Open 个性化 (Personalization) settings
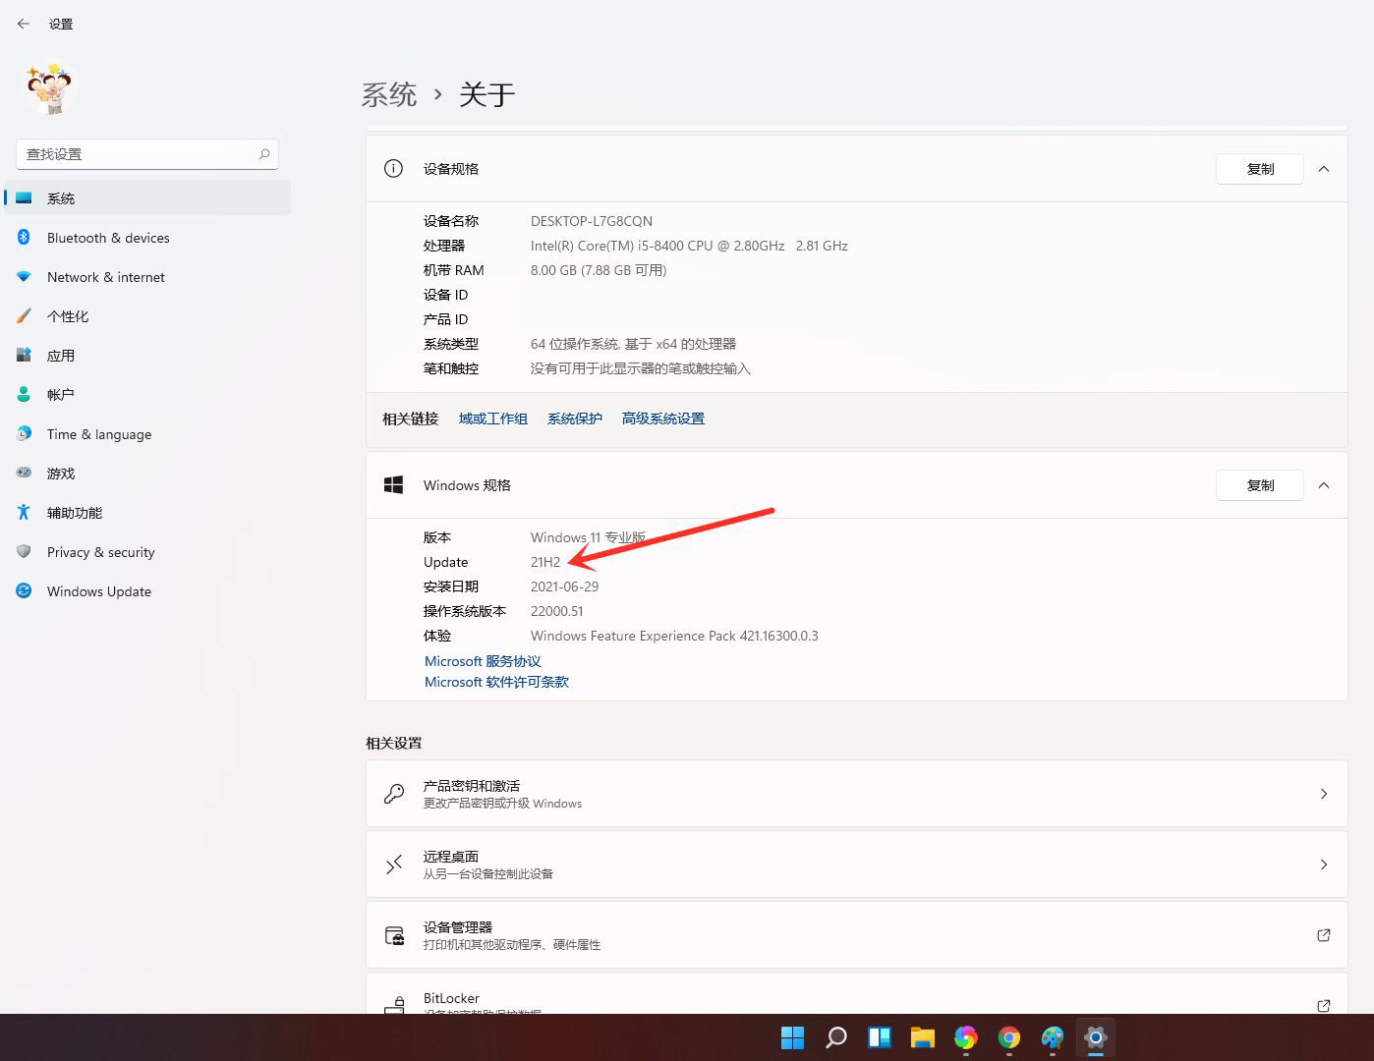 pos(67,315)
